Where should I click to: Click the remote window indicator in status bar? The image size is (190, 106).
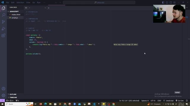tap(2, 100)
